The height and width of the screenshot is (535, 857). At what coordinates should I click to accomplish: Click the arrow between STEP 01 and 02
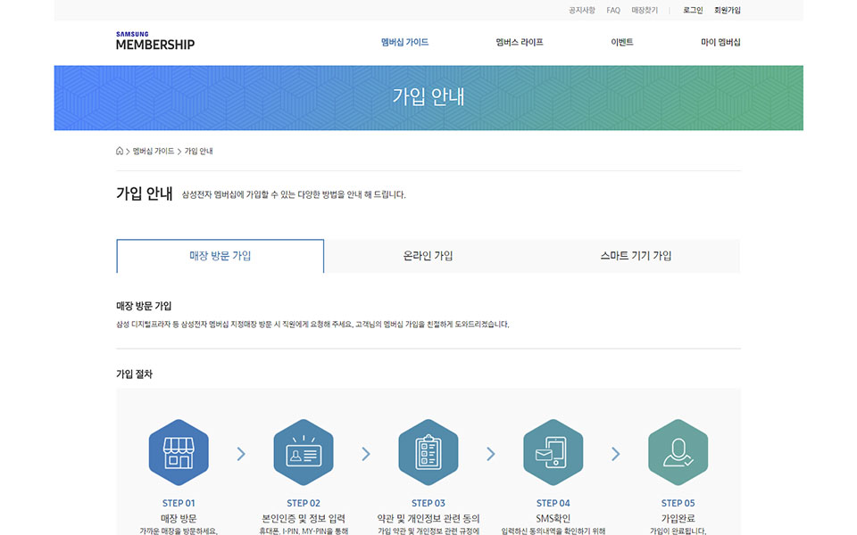pos(241,454)
